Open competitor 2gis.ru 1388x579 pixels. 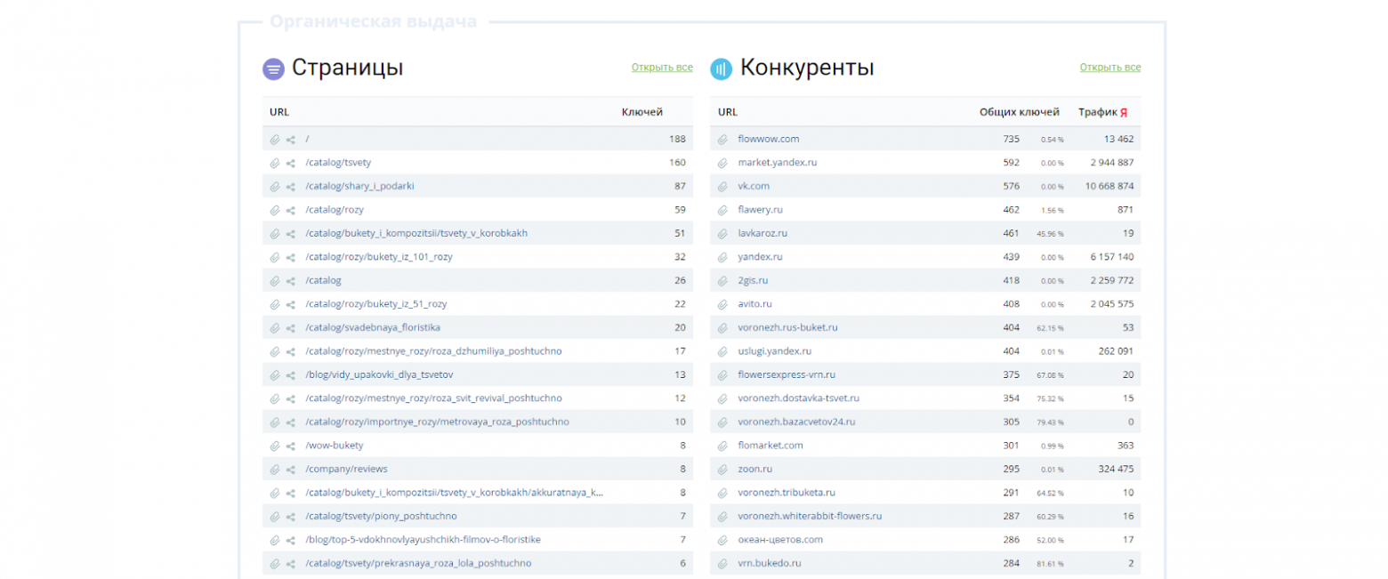click(753, 281)
